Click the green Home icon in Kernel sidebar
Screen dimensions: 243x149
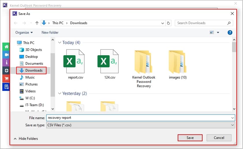click(x=6, y=47)
